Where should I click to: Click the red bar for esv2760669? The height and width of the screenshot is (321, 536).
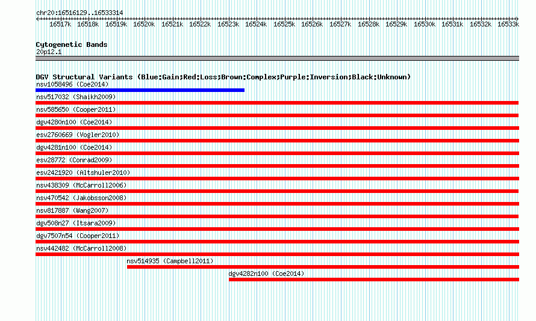click(x=277, y=141)
